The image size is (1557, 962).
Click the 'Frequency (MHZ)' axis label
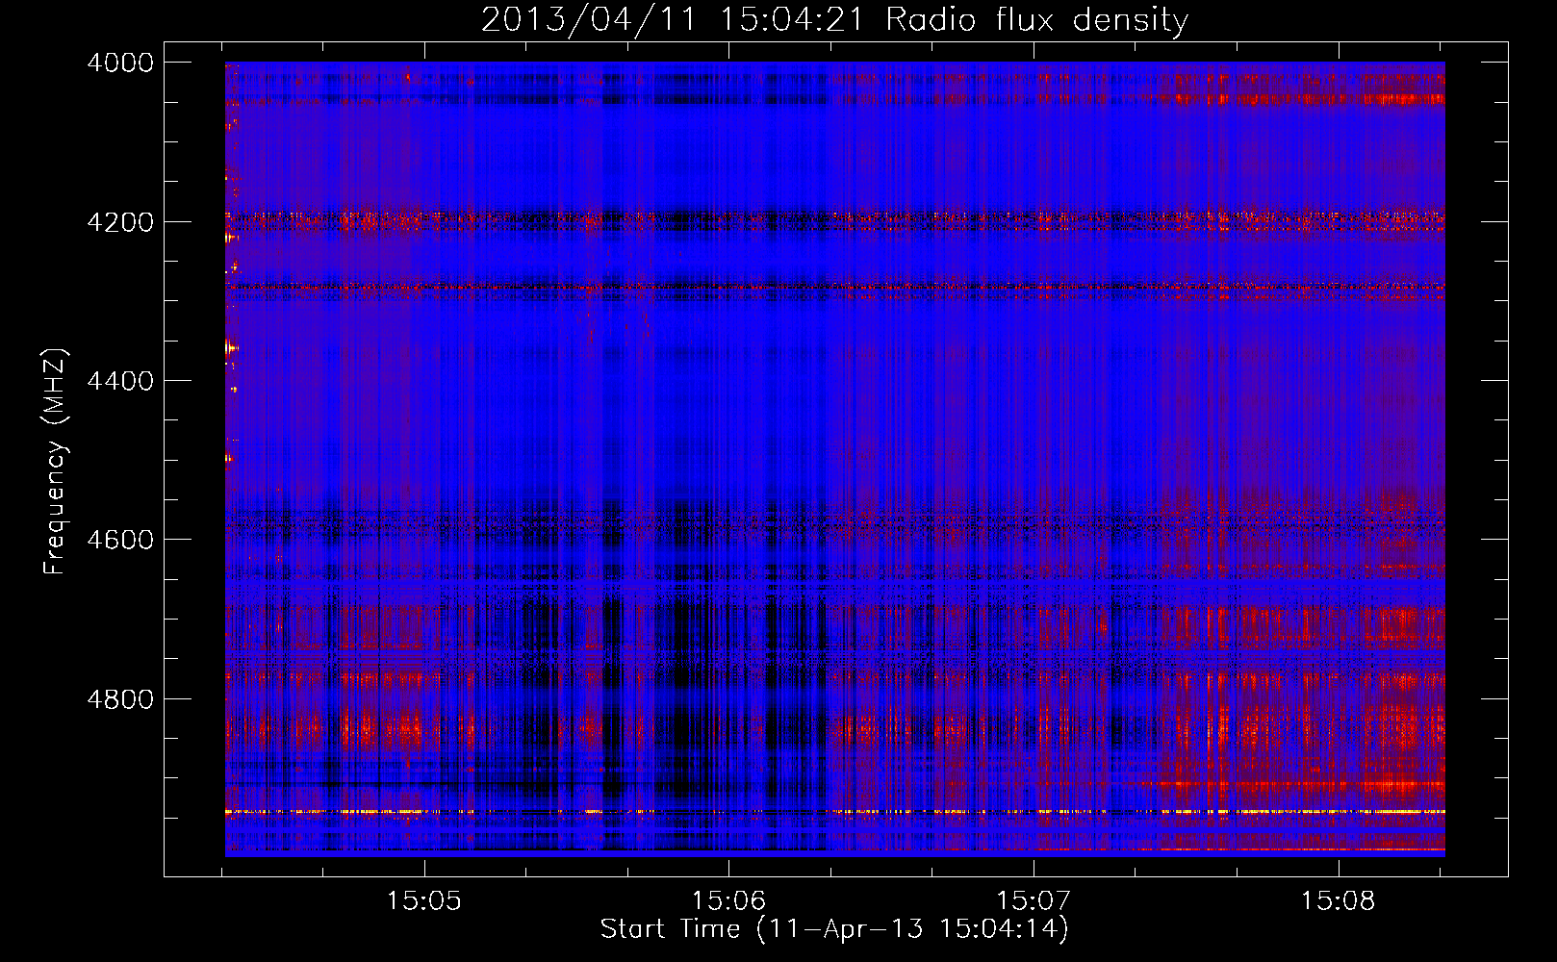click(55, 462)
